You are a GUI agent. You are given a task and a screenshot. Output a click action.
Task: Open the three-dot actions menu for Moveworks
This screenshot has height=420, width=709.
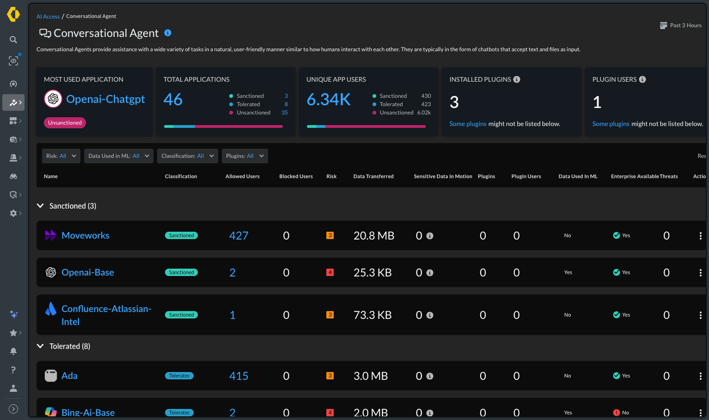[700, 235]
